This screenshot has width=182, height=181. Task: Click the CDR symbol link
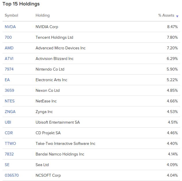[9, 133]
